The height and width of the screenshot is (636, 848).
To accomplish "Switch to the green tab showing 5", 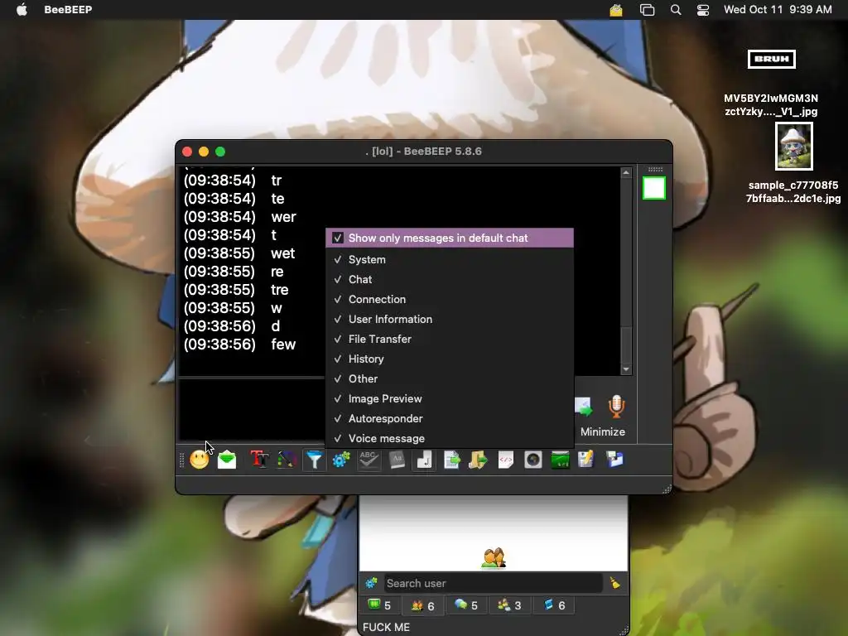I will coord(379,605).
